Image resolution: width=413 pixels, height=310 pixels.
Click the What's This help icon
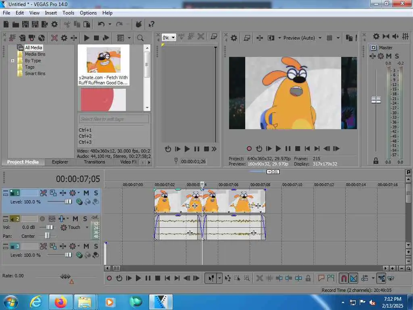click(x=151, y=24)
